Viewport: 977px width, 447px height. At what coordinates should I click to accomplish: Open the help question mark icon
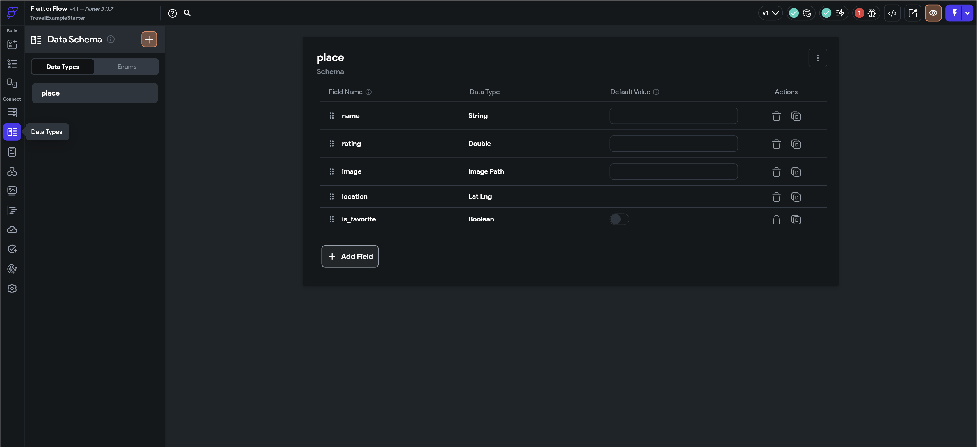tap(172, 13)
